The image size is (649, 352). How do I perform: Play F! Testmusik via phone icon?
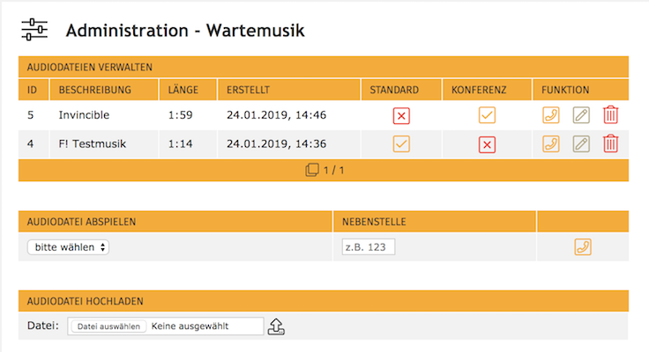[x=551, y=144]
